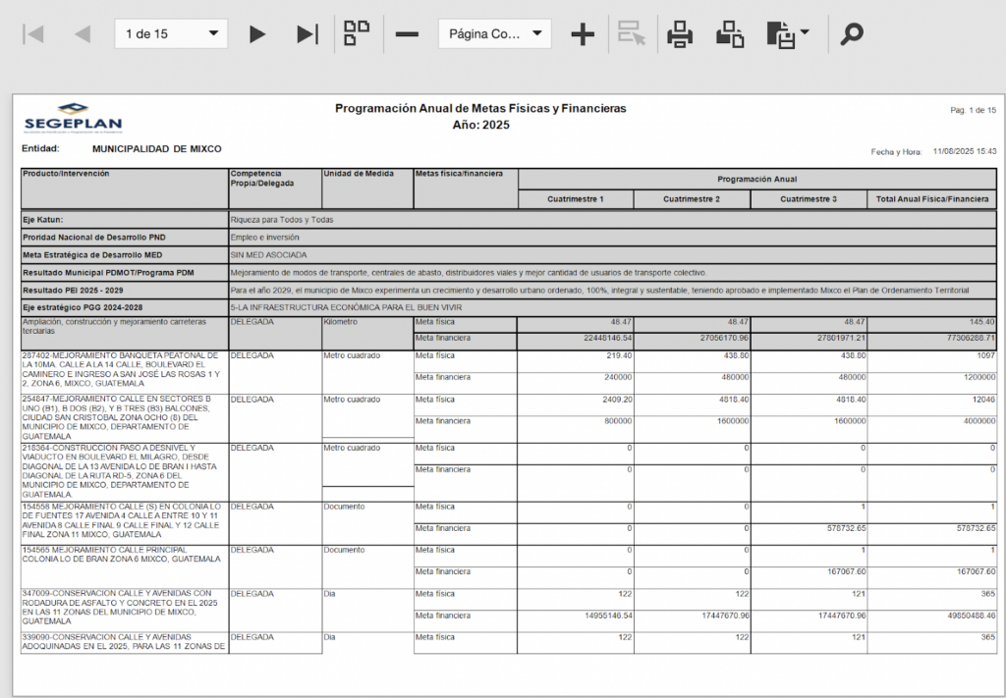
Task: Click the SEGEPLAN logo
Action: click(x=73, y=119)
